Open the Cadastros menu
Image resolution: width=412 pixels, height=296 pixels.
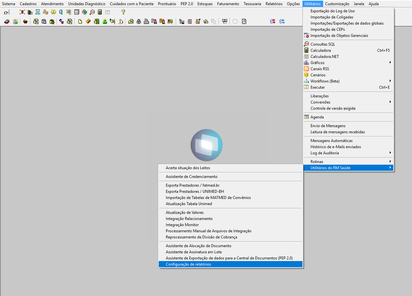pos(28,4)
